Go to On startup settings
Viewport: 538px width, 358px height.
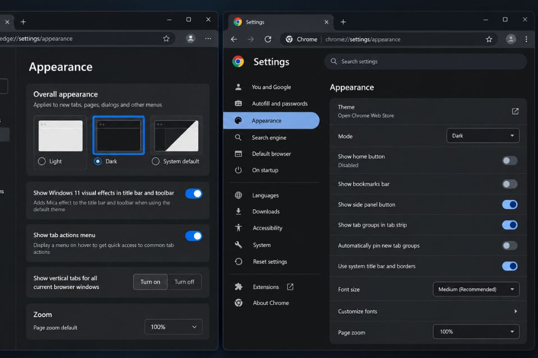[x=271, y=170]
